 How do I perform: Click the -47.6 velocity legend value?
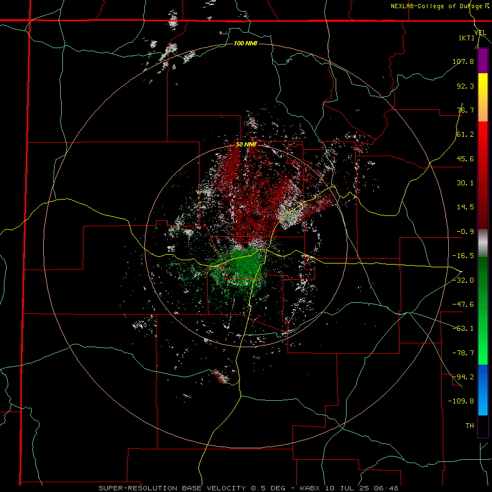pos(463,304)
